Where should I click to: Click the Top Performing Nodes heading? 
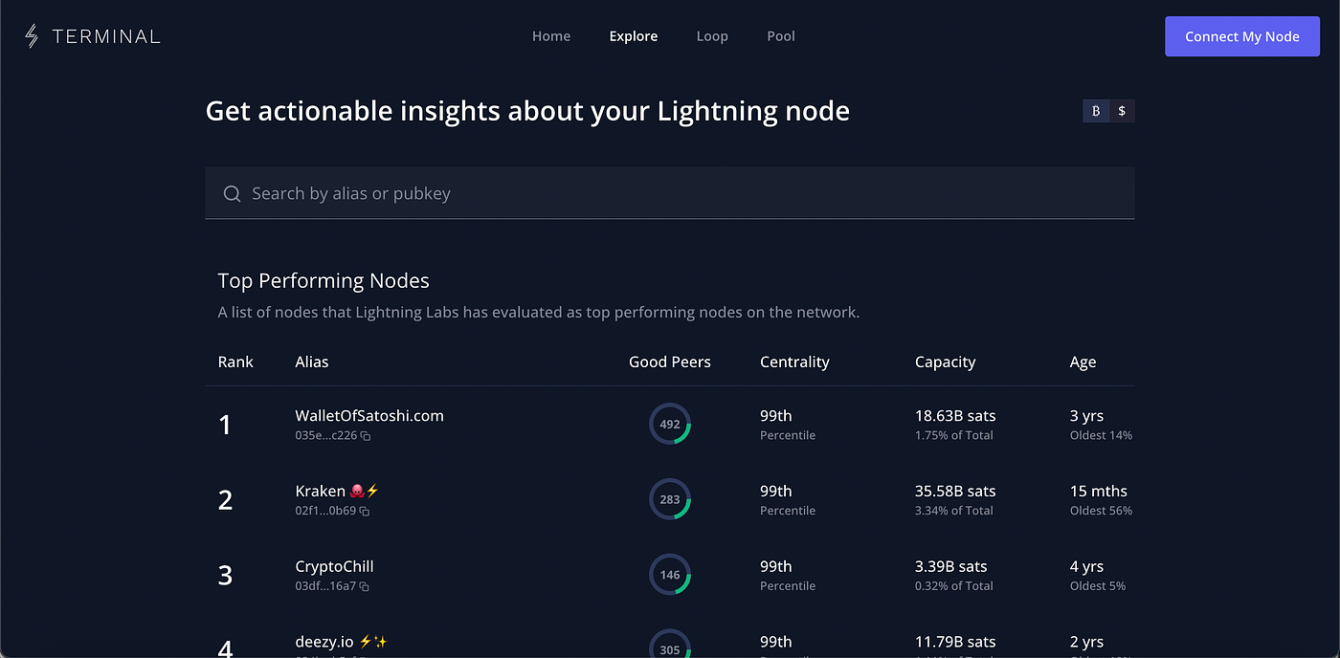(x=324, y=281)
